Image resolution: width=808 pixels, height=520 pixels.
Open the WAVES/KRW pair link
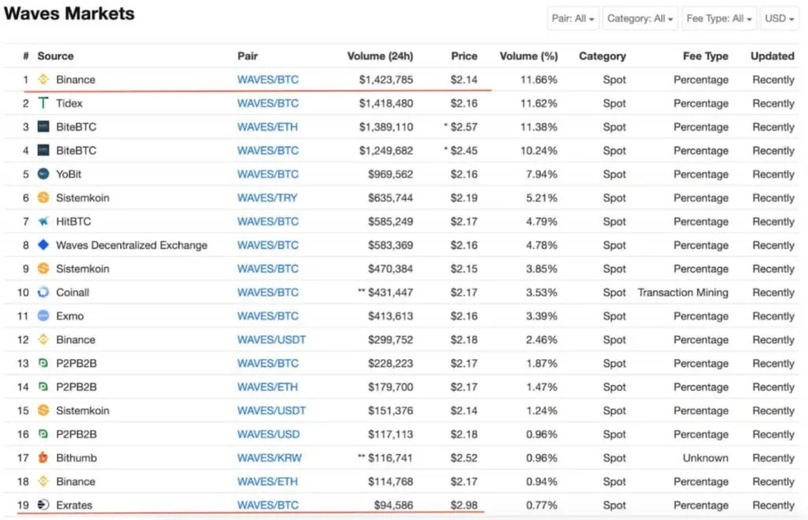click(x=270, y=459)
